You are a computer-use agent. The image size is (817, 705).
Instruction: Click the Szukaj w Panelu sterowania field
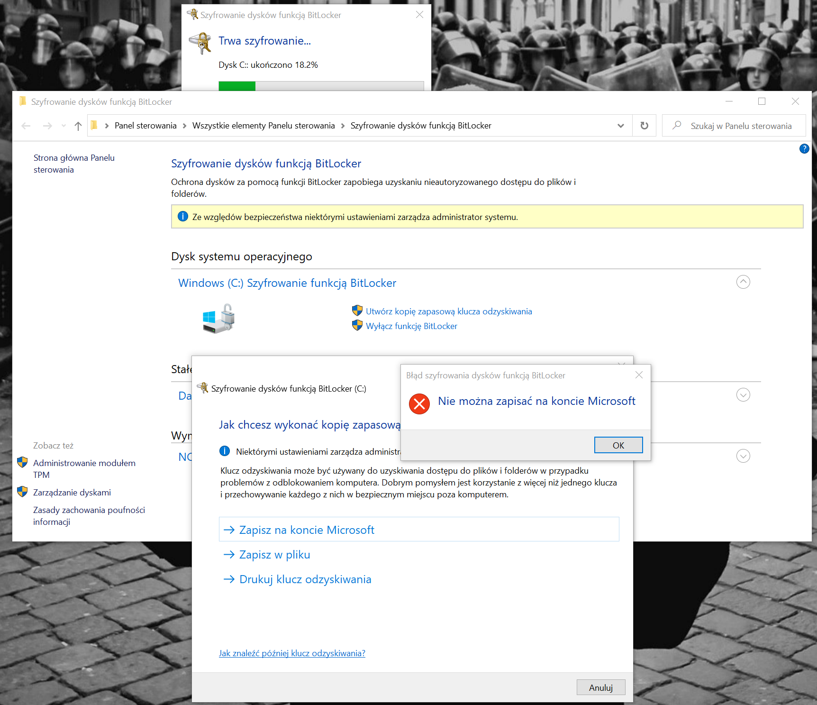pos(734,126)
